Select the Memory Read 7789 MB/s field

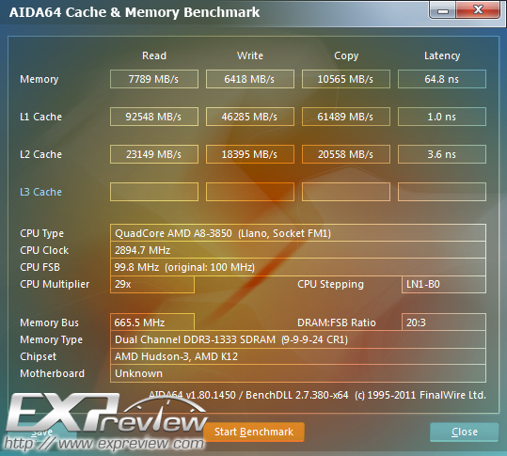[x=154, y=79]
